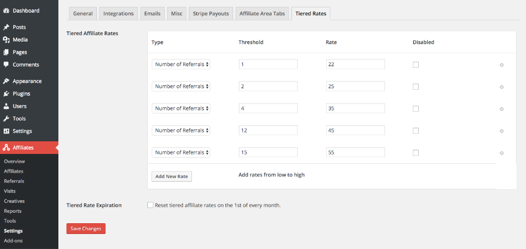The width and height of the screenshot is (526, 249).
Task: Open the Media library icon
Action: click(6, 39)
